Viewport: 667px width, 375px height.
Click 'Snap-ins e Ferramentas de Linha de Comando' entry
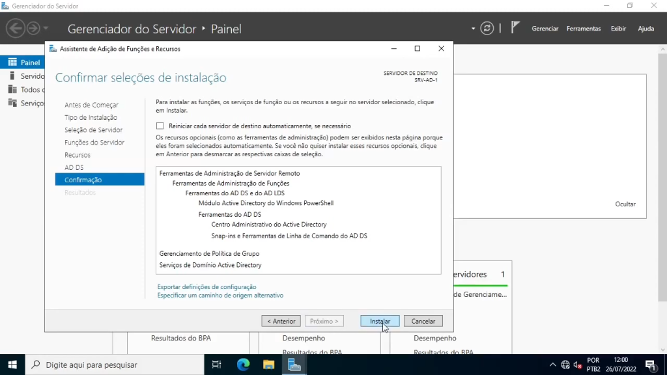tap(289, 236)
